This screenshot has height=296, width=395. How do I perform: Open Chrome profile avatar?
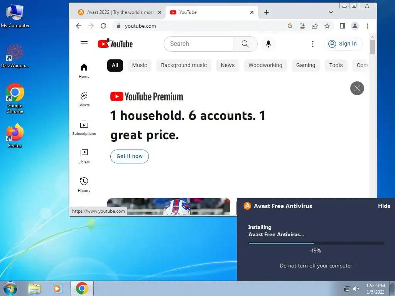(355, 26)
